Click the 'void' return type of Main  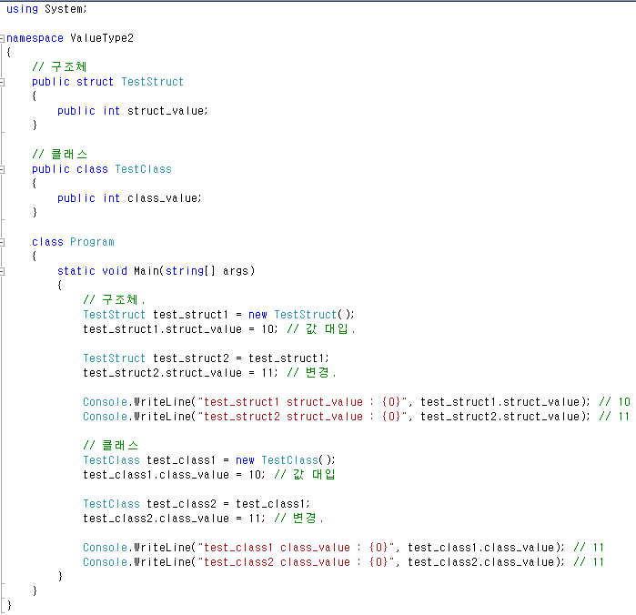click(x=115, y=270)
